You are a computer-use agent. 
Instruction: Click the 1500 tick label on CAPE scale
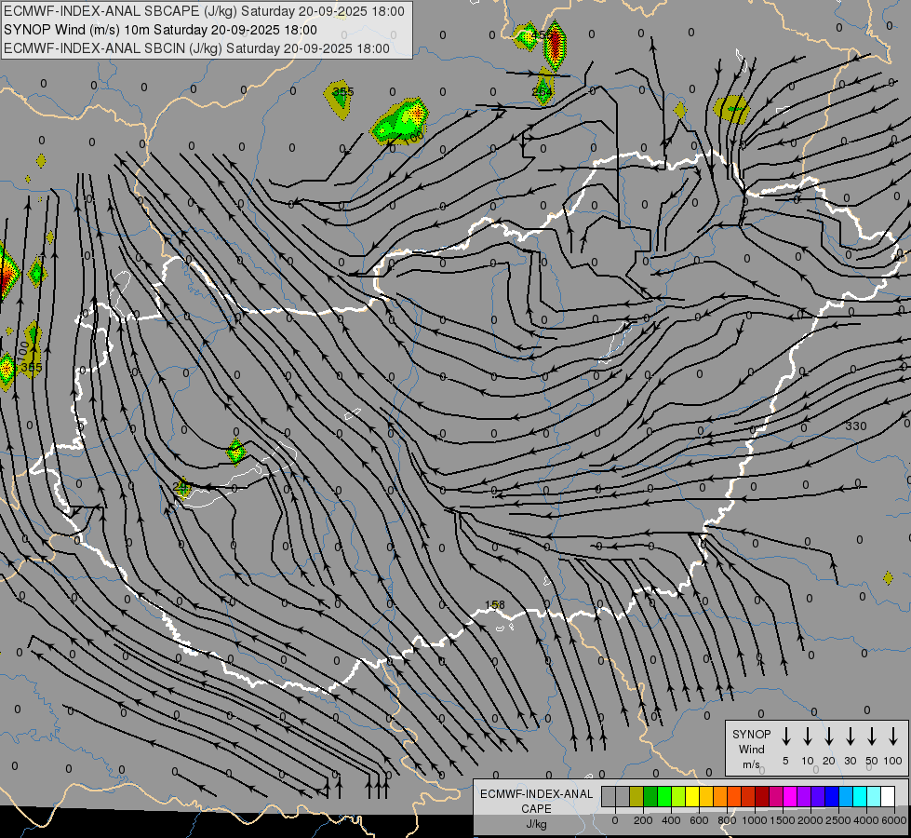click(782, 820)
